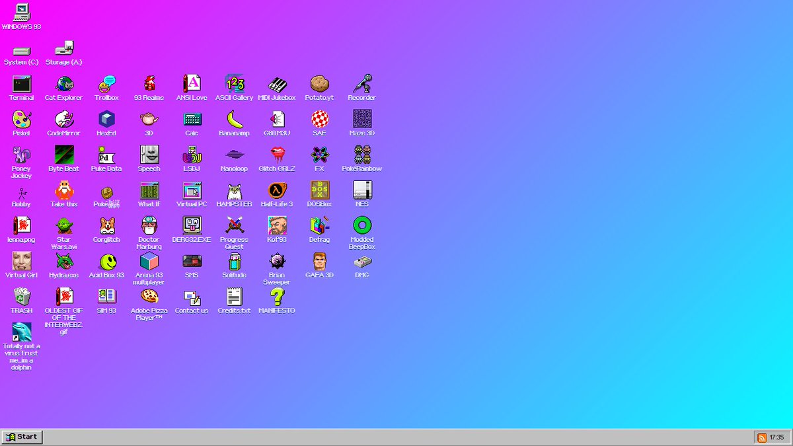
Task: Open the GAFA 3D icon
Action: point(320,261)
